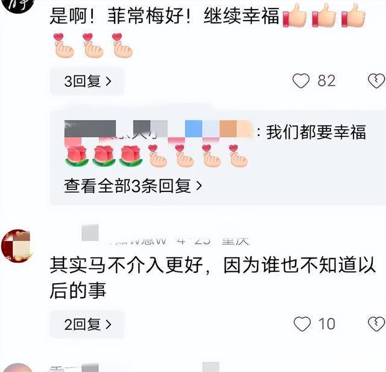The height and width of the screenshot is (372, 386).
Task: Tap the blurred reply username
Action: (x=159, y=129)
